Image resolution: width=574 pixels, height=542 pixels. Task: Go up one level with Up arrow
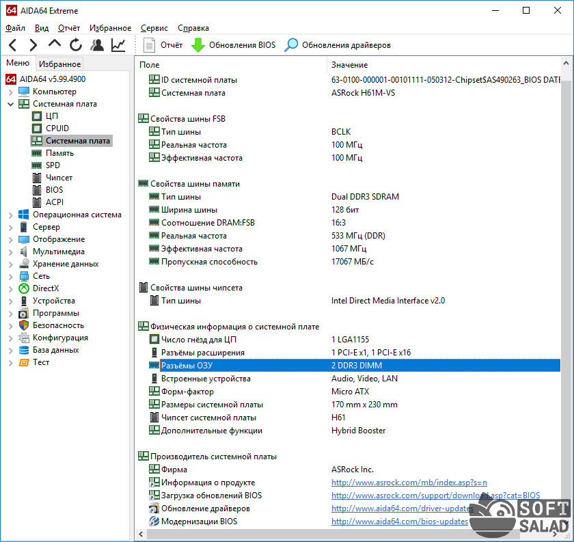click(x=55, y=45)
